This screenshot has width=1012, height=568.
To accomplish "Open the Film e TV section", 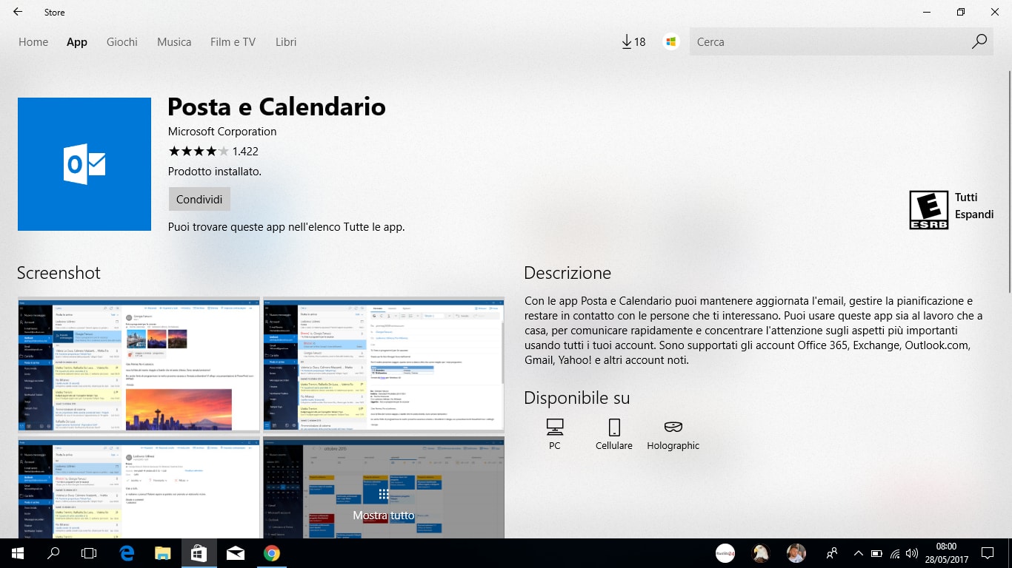I will pyautogui.click(x=233, y=41).
